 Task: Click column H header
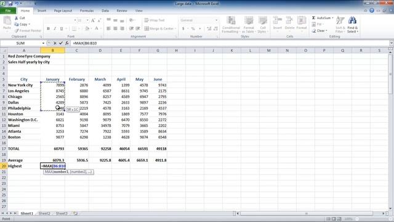tap(176, 51)
